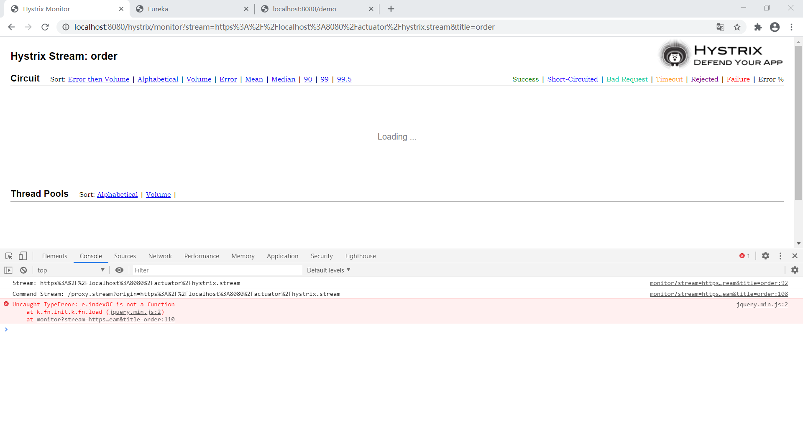
Task: Sort circuits Alphabetical
Action: (158, 79)
